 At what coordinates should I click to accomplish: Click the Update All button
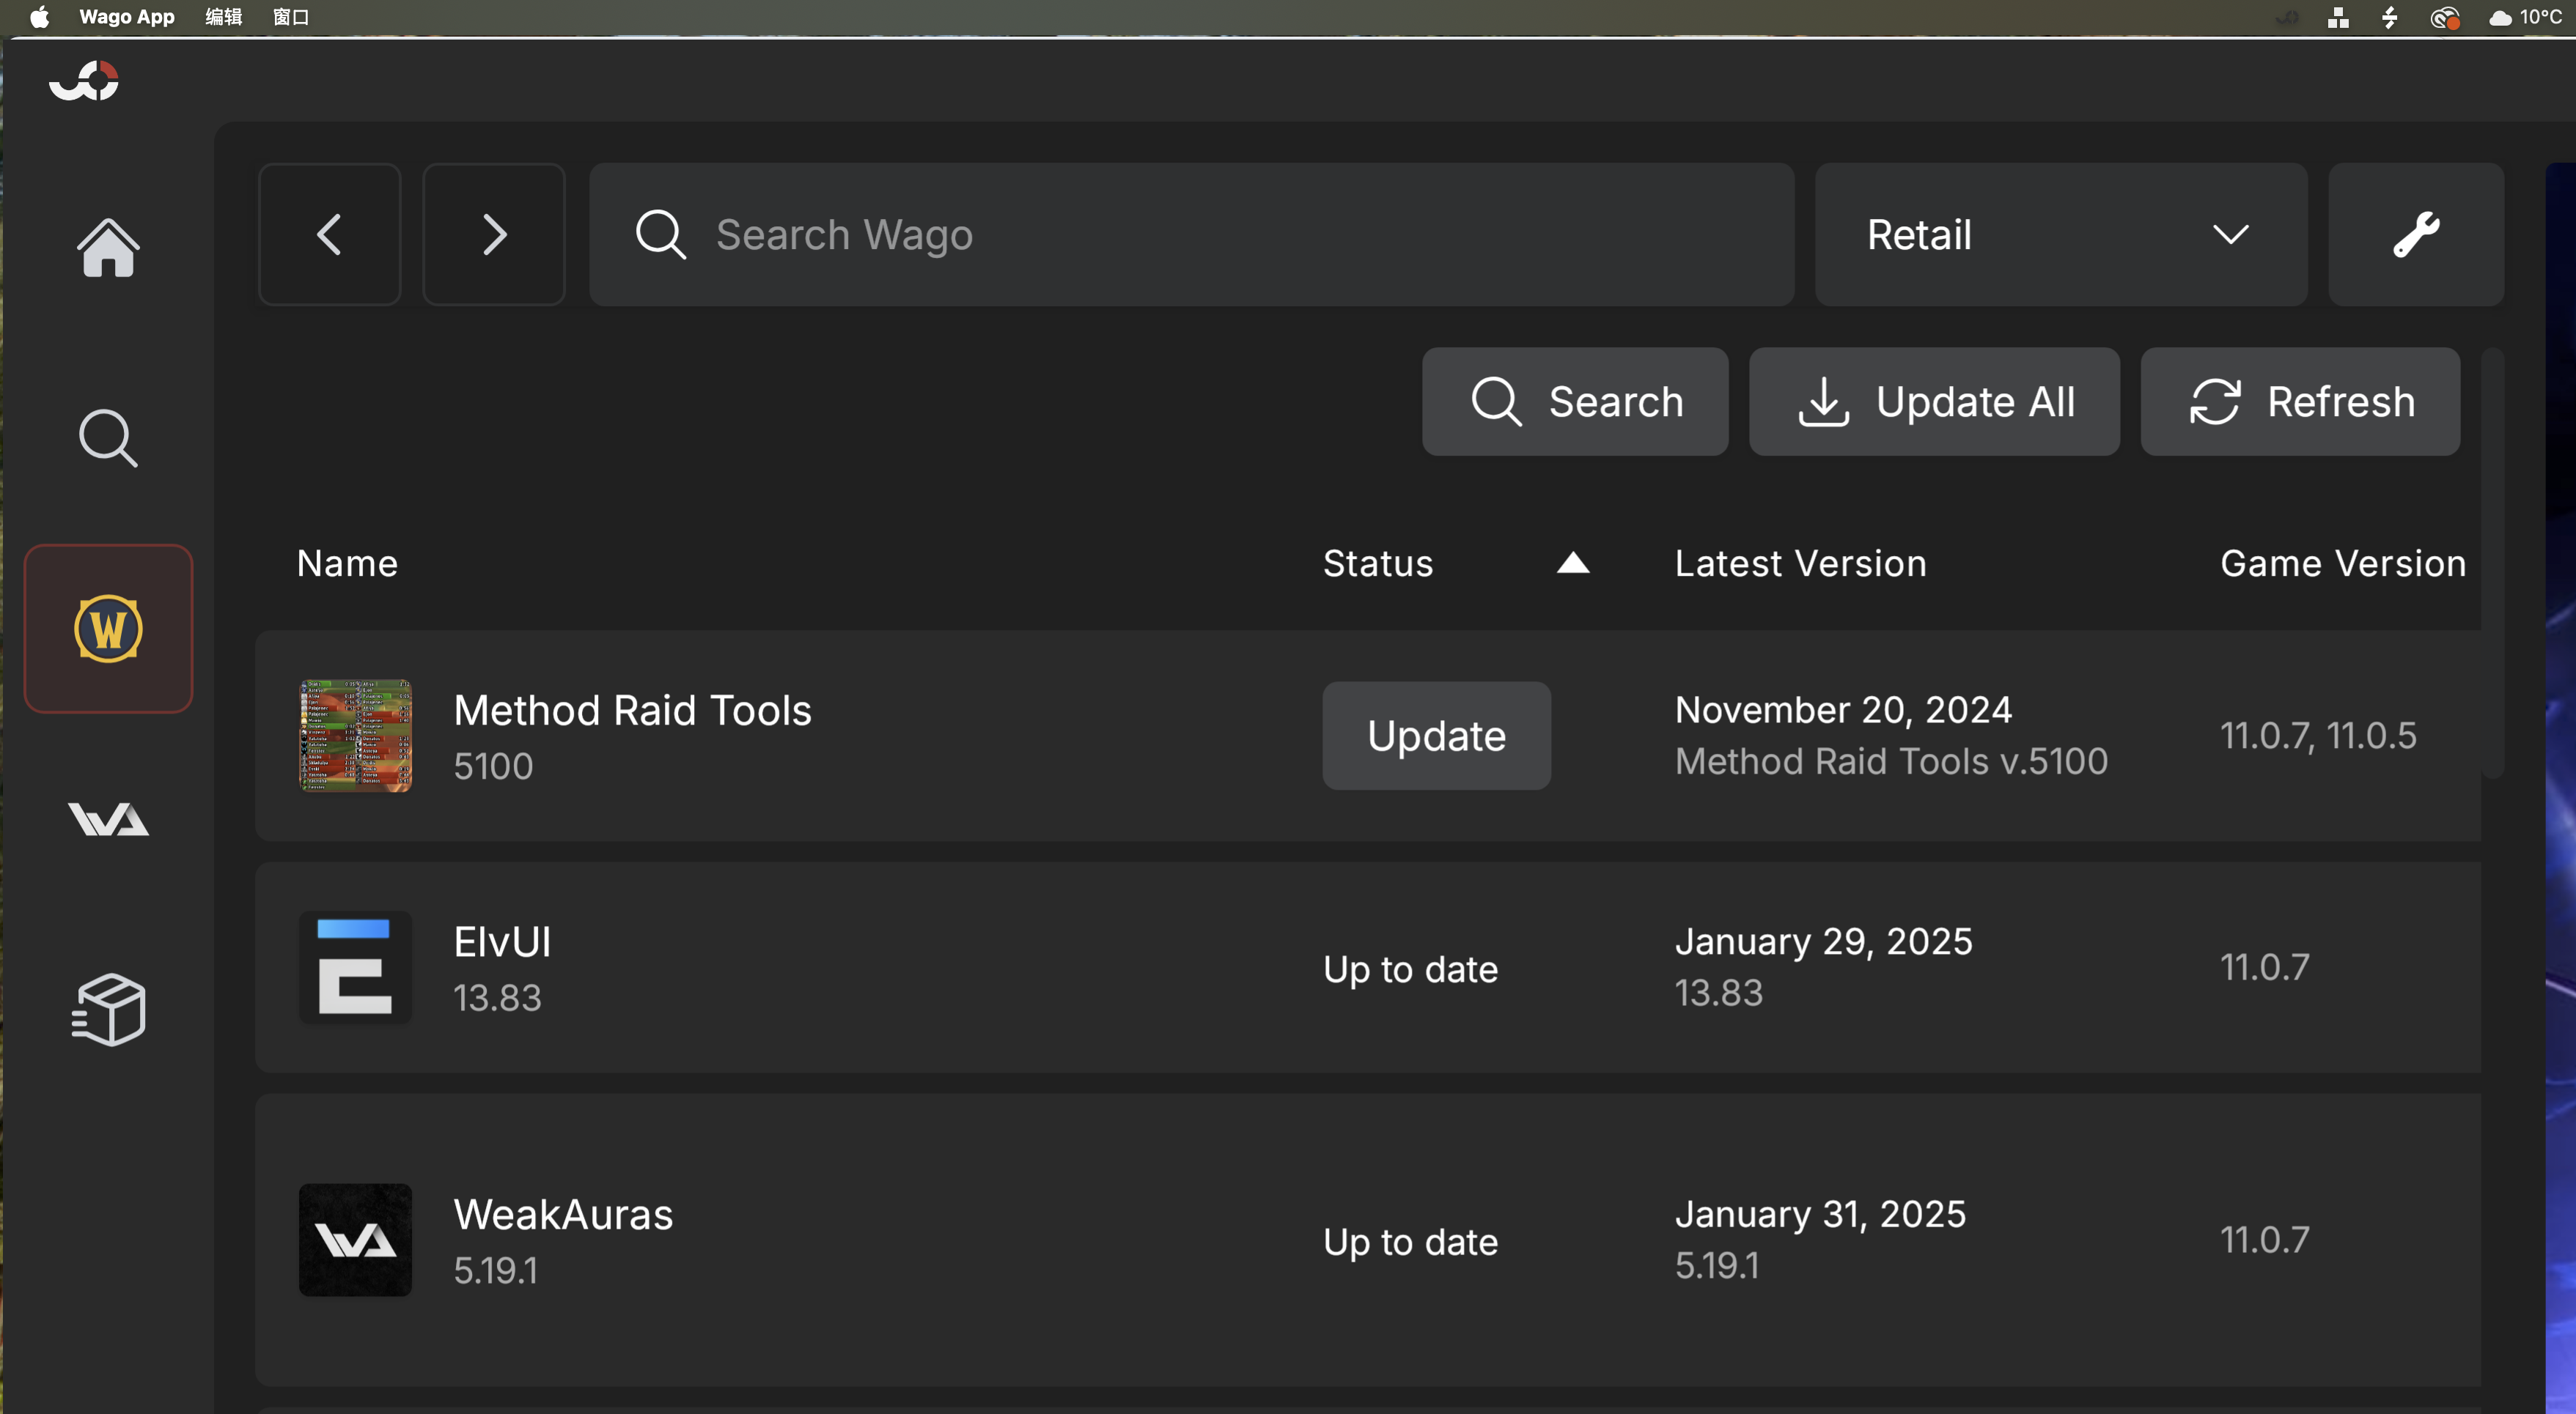coord(1934,401)
